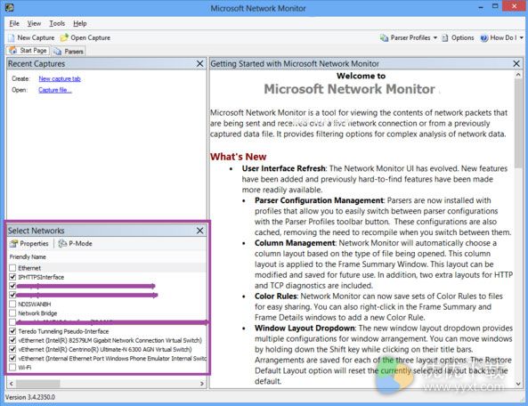Close the Recent Captures panel
Screen dimensions: 528x406
pyautogui.click(x=199, y=63)
